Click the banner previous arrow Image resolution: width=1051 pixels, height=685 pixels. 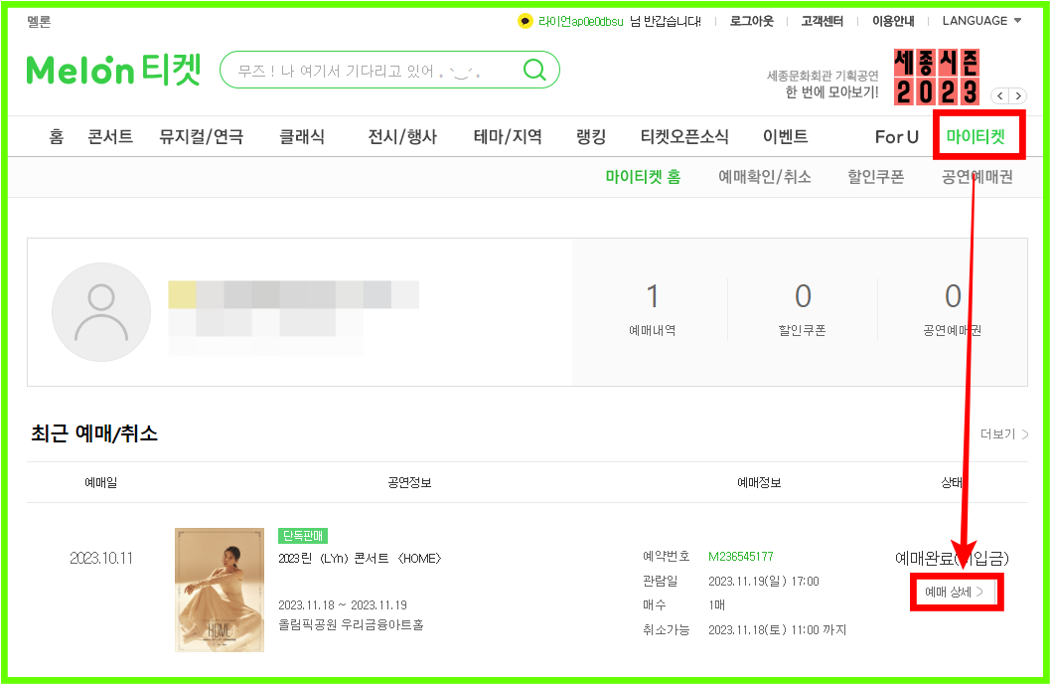coord(1000,96)
